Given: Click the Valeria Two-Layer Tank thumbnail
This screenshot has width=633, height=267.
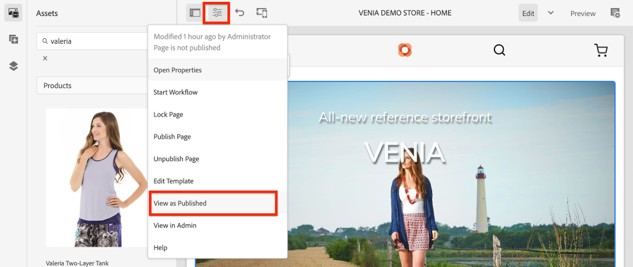Looking at the screenshot, I should click(x=97, y=178).
